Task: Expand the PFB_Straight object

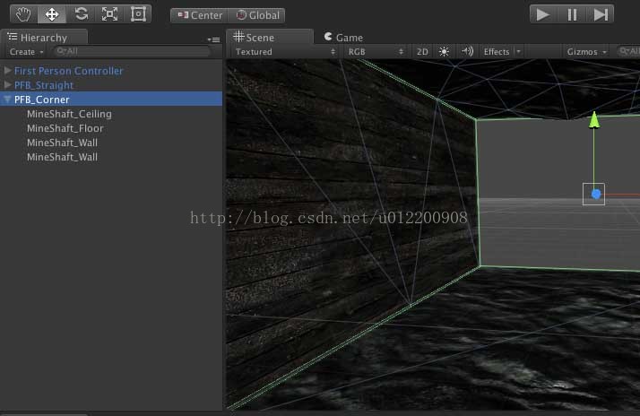Action: click(7, 85)
